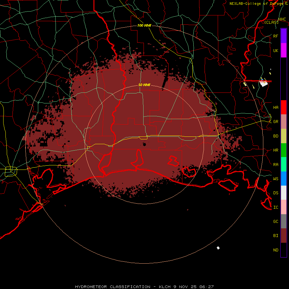Click the IC light pink legend swatch
Screen dimensions: 289x289
point(284,207)
